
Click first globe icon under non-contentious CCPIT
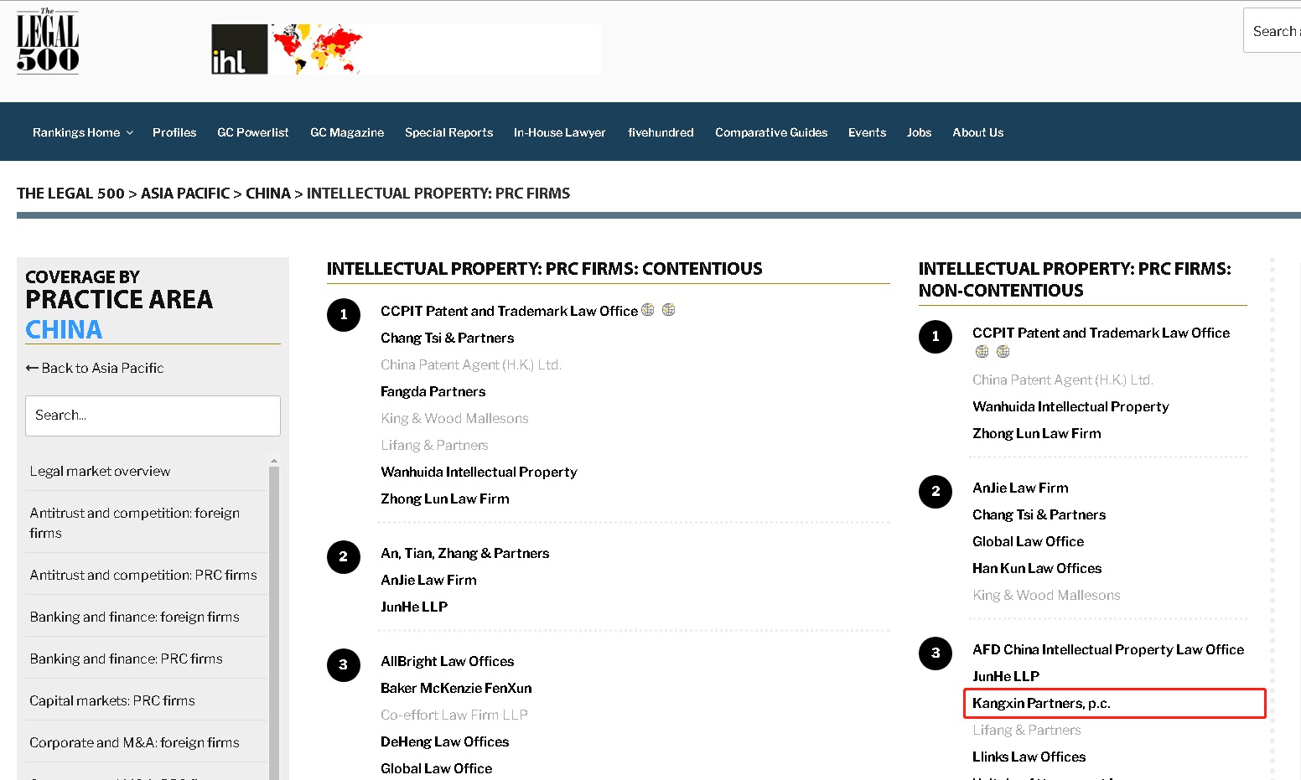982,352
